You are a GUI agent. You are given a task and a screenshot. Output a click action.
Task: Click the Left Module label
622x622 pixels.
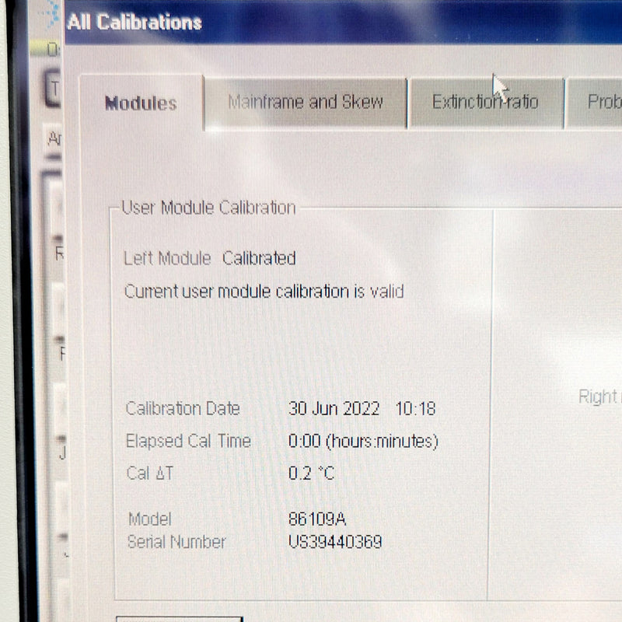(167, 258)
